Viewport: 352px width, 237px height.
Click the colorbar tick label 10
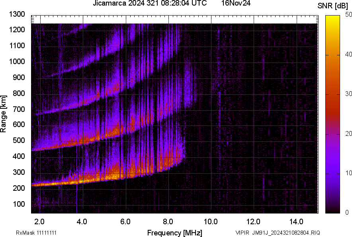pos(348,173)
